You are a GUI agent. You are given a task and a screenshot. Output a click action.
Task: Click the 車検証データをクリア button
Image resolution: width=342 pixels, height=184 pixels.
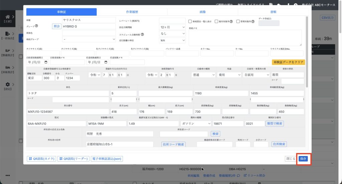[288, 62]
